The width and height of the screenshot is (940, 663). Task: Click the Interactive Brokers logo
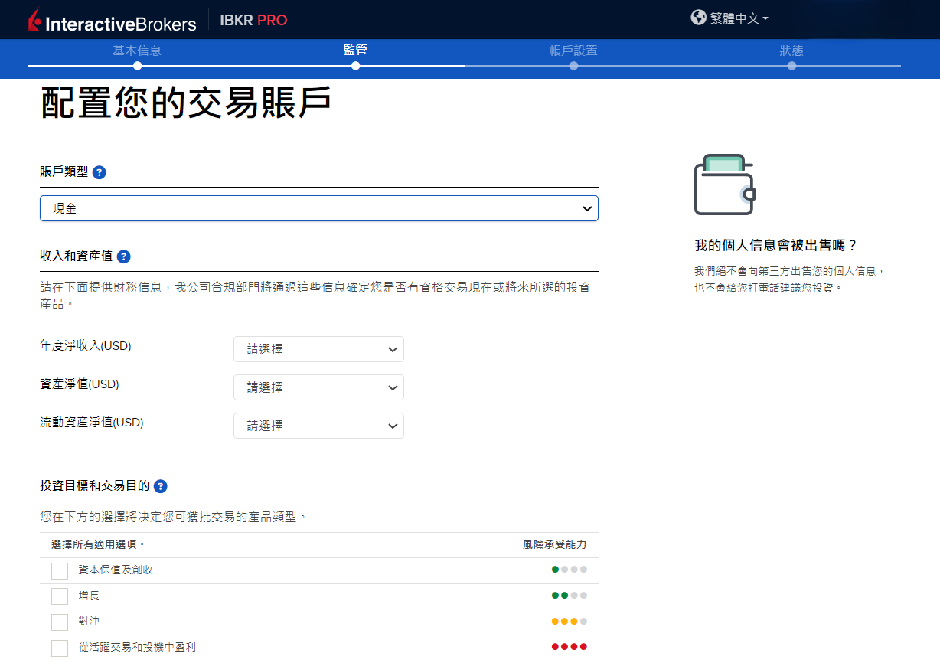pos(112,20)
